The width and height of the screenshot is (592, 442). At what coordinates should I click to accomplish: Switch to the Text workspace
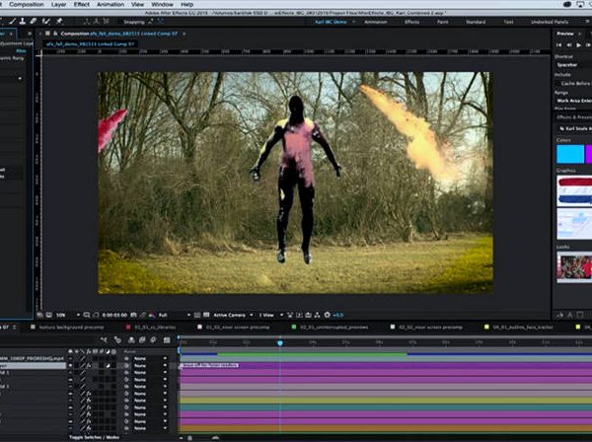508,22
